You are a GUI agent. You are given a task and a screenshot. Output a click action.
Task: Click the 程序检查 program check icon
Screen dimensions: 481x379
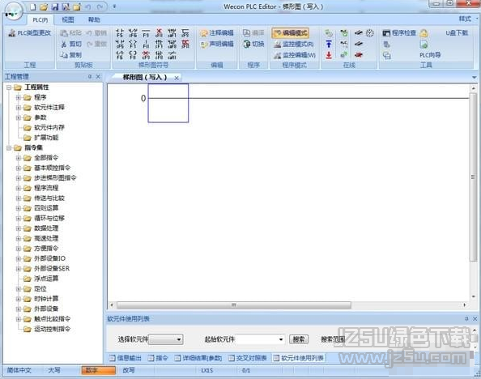pyautogui.click(x=386, y=33)
